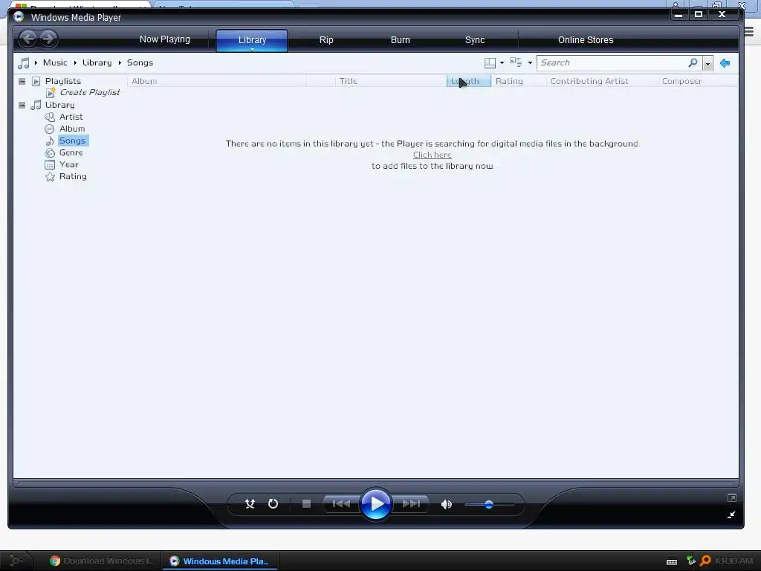
Task: Select Library in the navigation tree
Action: [x=59, y=105]
